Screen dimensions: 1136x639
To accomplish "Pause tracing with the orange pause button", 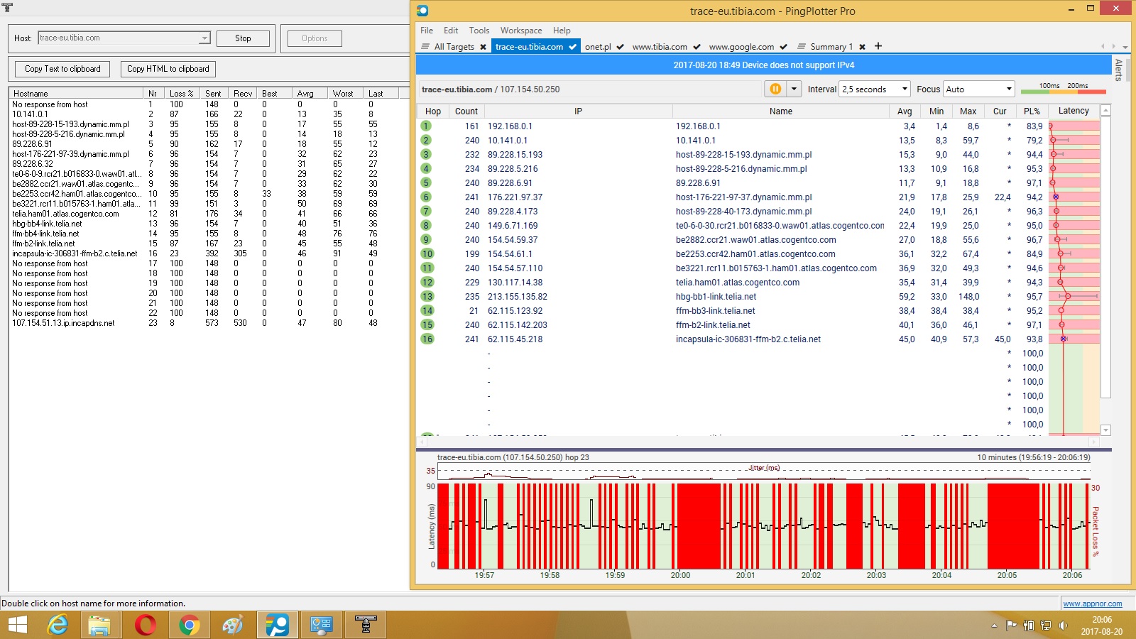I will 775,89.
